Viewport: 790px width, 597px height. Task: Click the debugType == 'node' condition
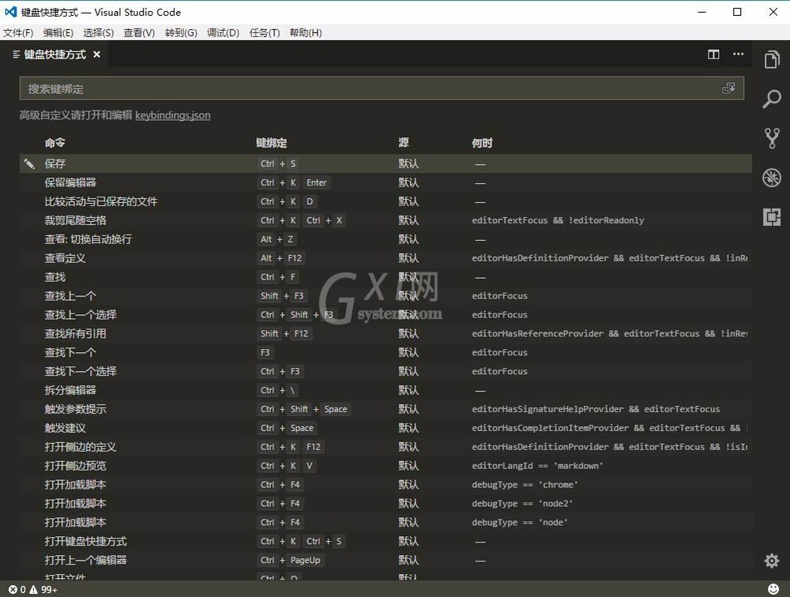[520, 523]
